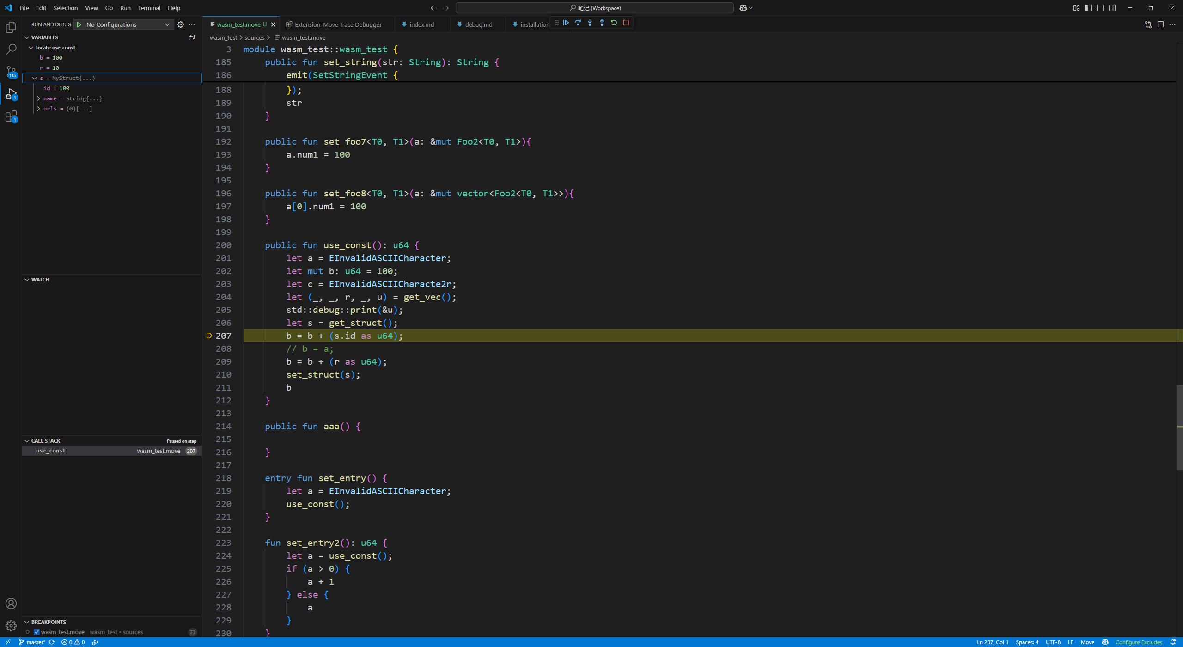Open errors and warnings count
Screen dimensions: 1183x647
coord(73,642)
